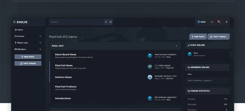
Task: Toggle the lightbulb style switcher
Action: tap(226, 22)
